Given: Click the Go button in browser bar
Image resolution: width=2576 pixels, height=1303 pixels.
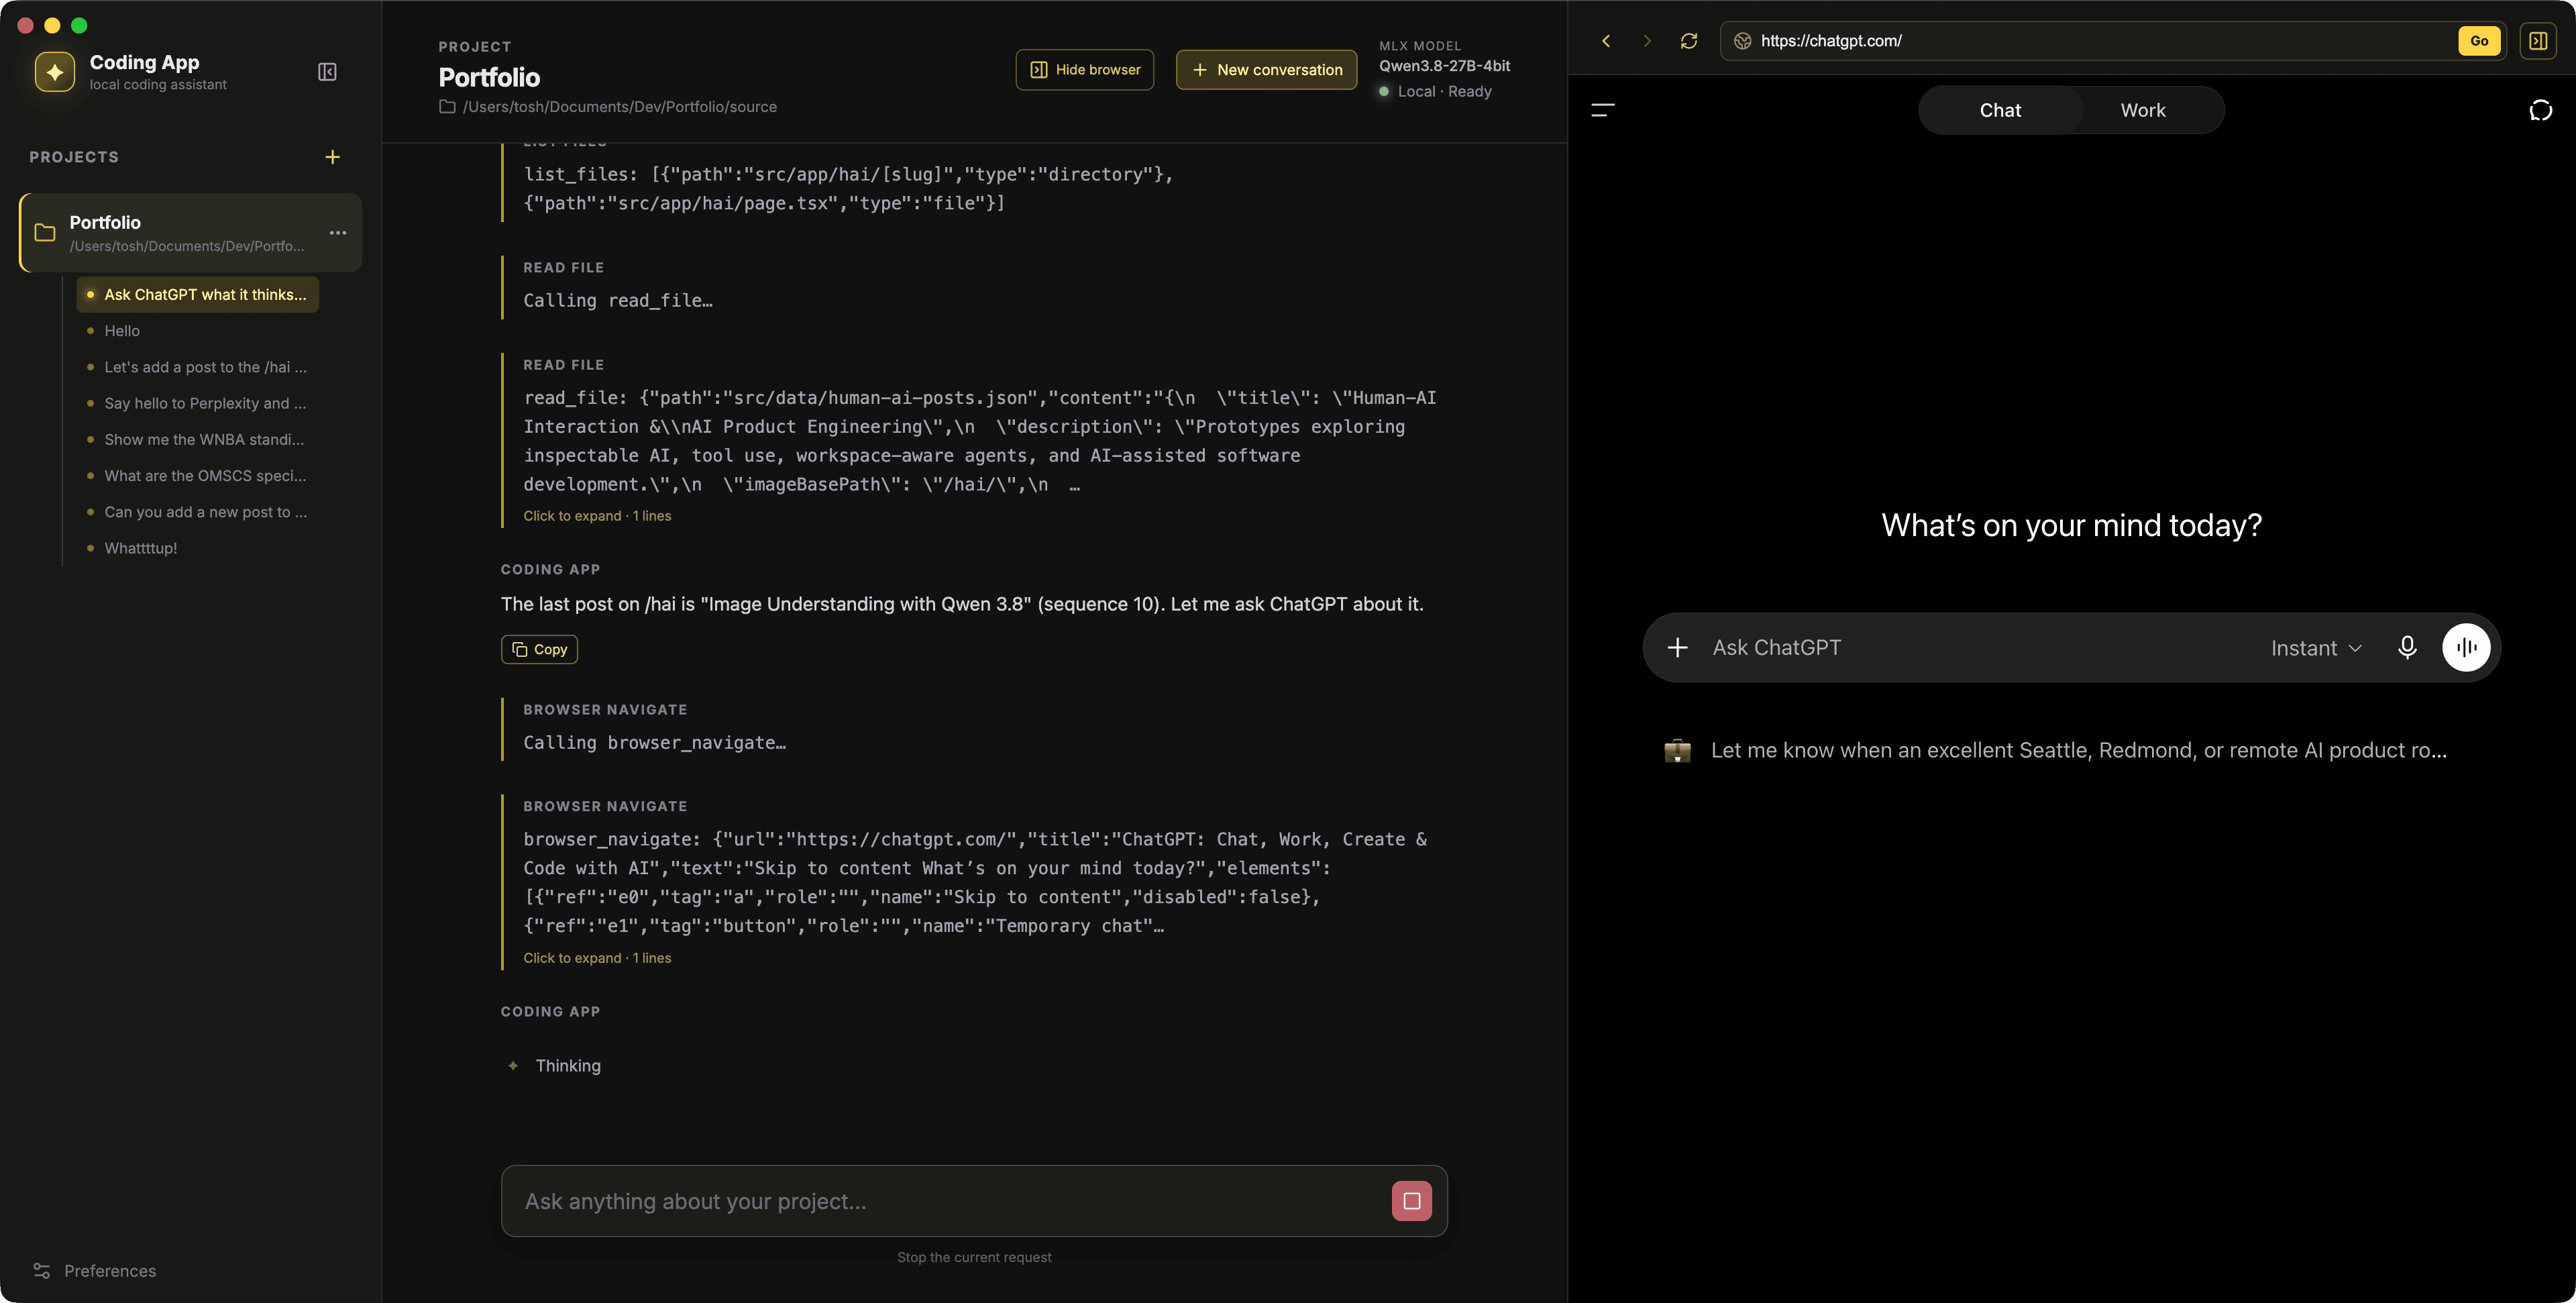Looking at the screenshot, I should (2479, 41).
